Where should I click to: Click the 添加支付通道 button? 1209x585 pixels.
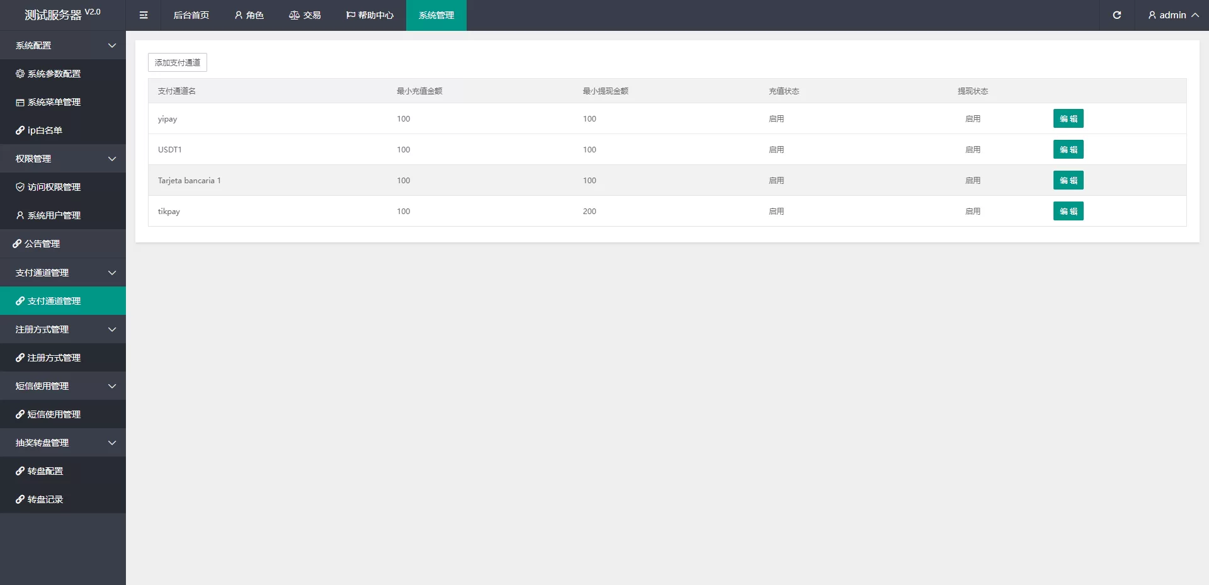(178, 62)
